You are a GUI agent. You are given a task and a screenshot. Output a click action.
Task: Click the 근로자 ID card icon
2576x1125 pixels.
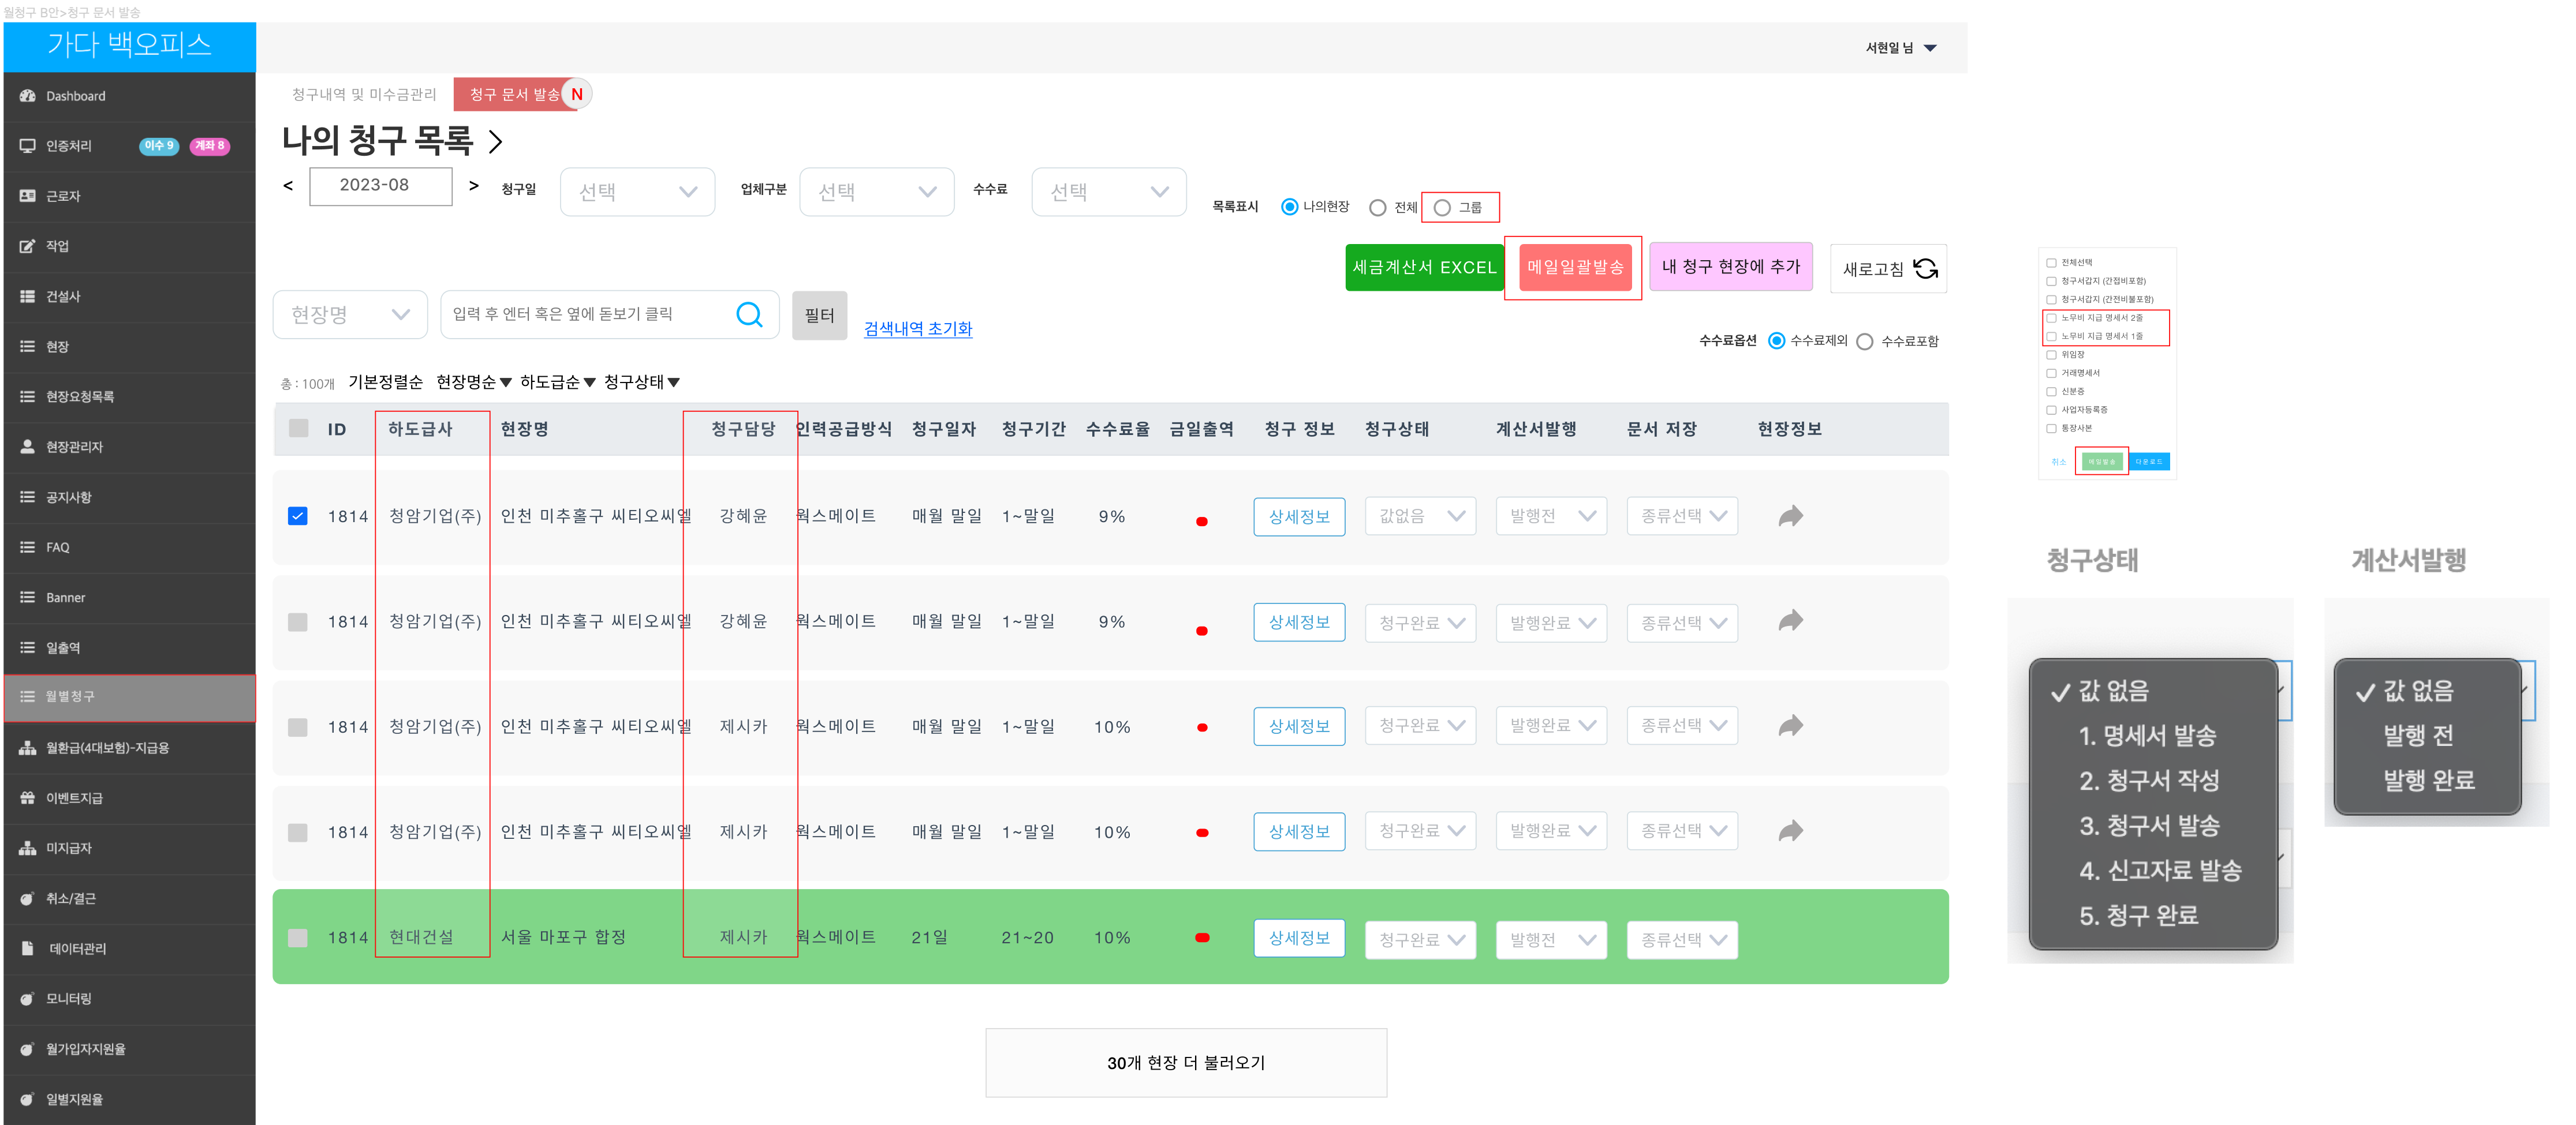point(28,196)
